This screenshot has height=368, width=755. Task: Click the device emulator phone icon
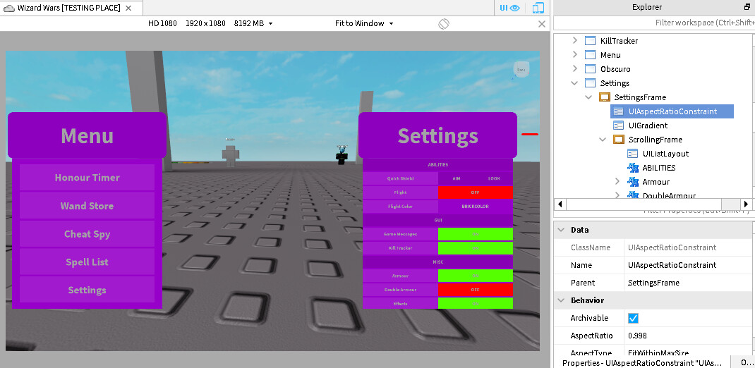pos(538,8)
